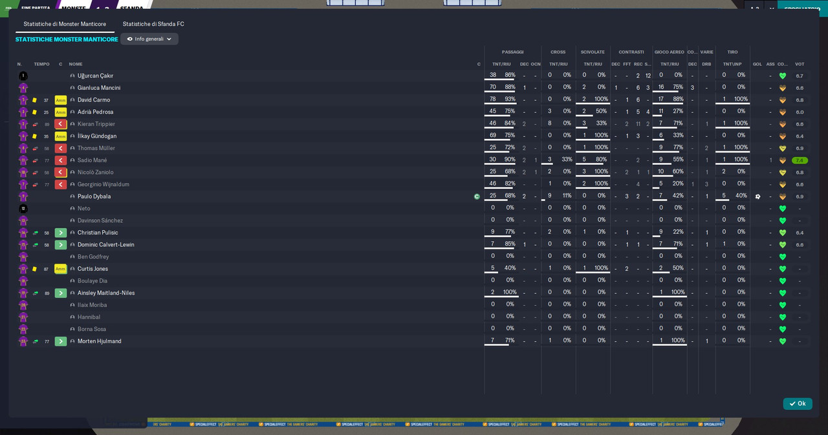The height and width of the screenshot is (435, 828).
Task: Switch to the Statistiche di Sfanda FC tab
Action: 153,24
